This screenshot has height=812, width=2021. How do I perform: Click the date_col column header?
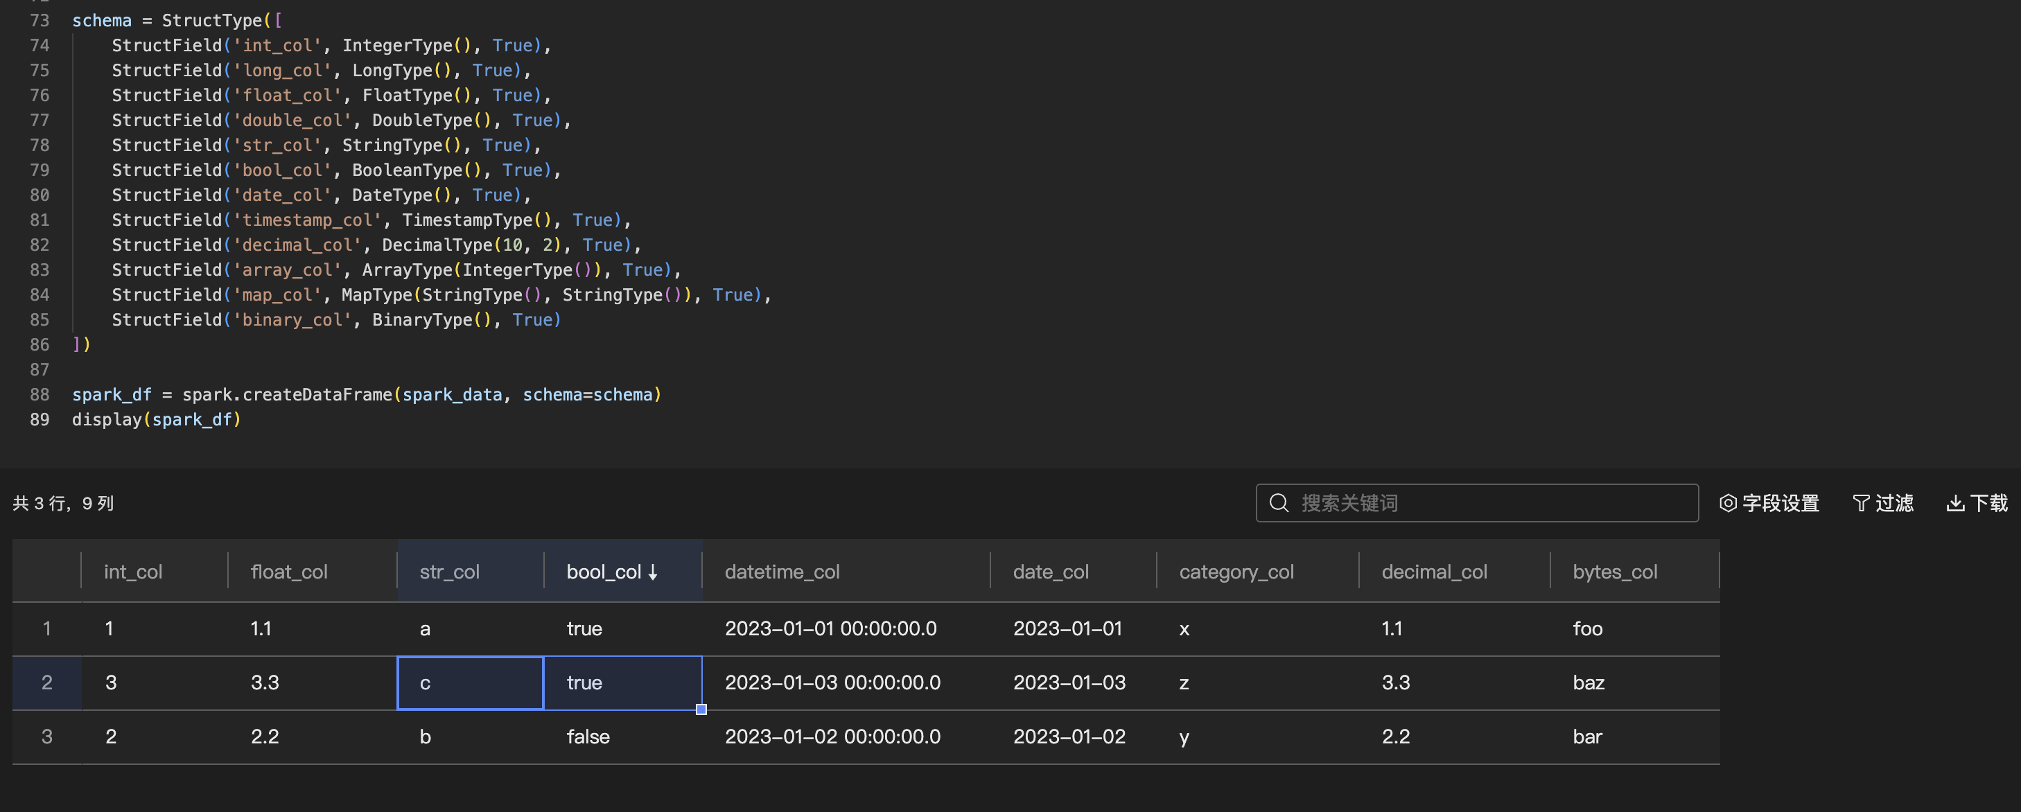1051,572
